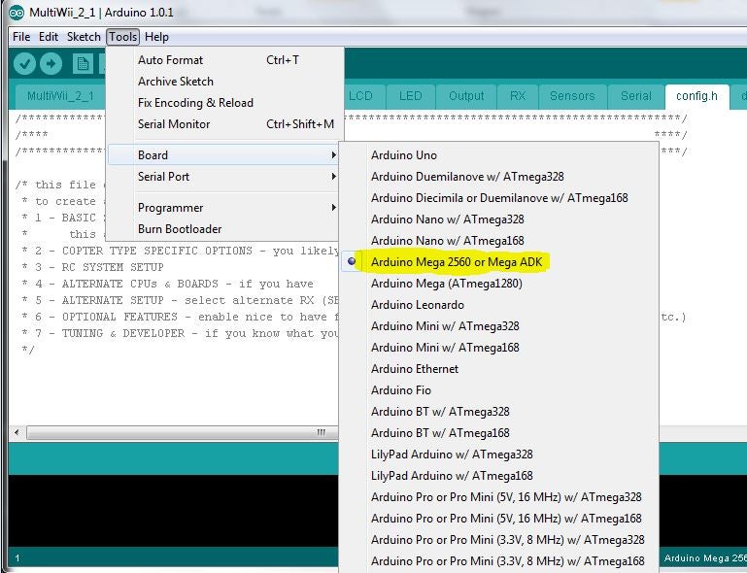Screen dimensions: 747x573
Task: Choose Auto Format from Tools menu
Action: pos(224,60)
